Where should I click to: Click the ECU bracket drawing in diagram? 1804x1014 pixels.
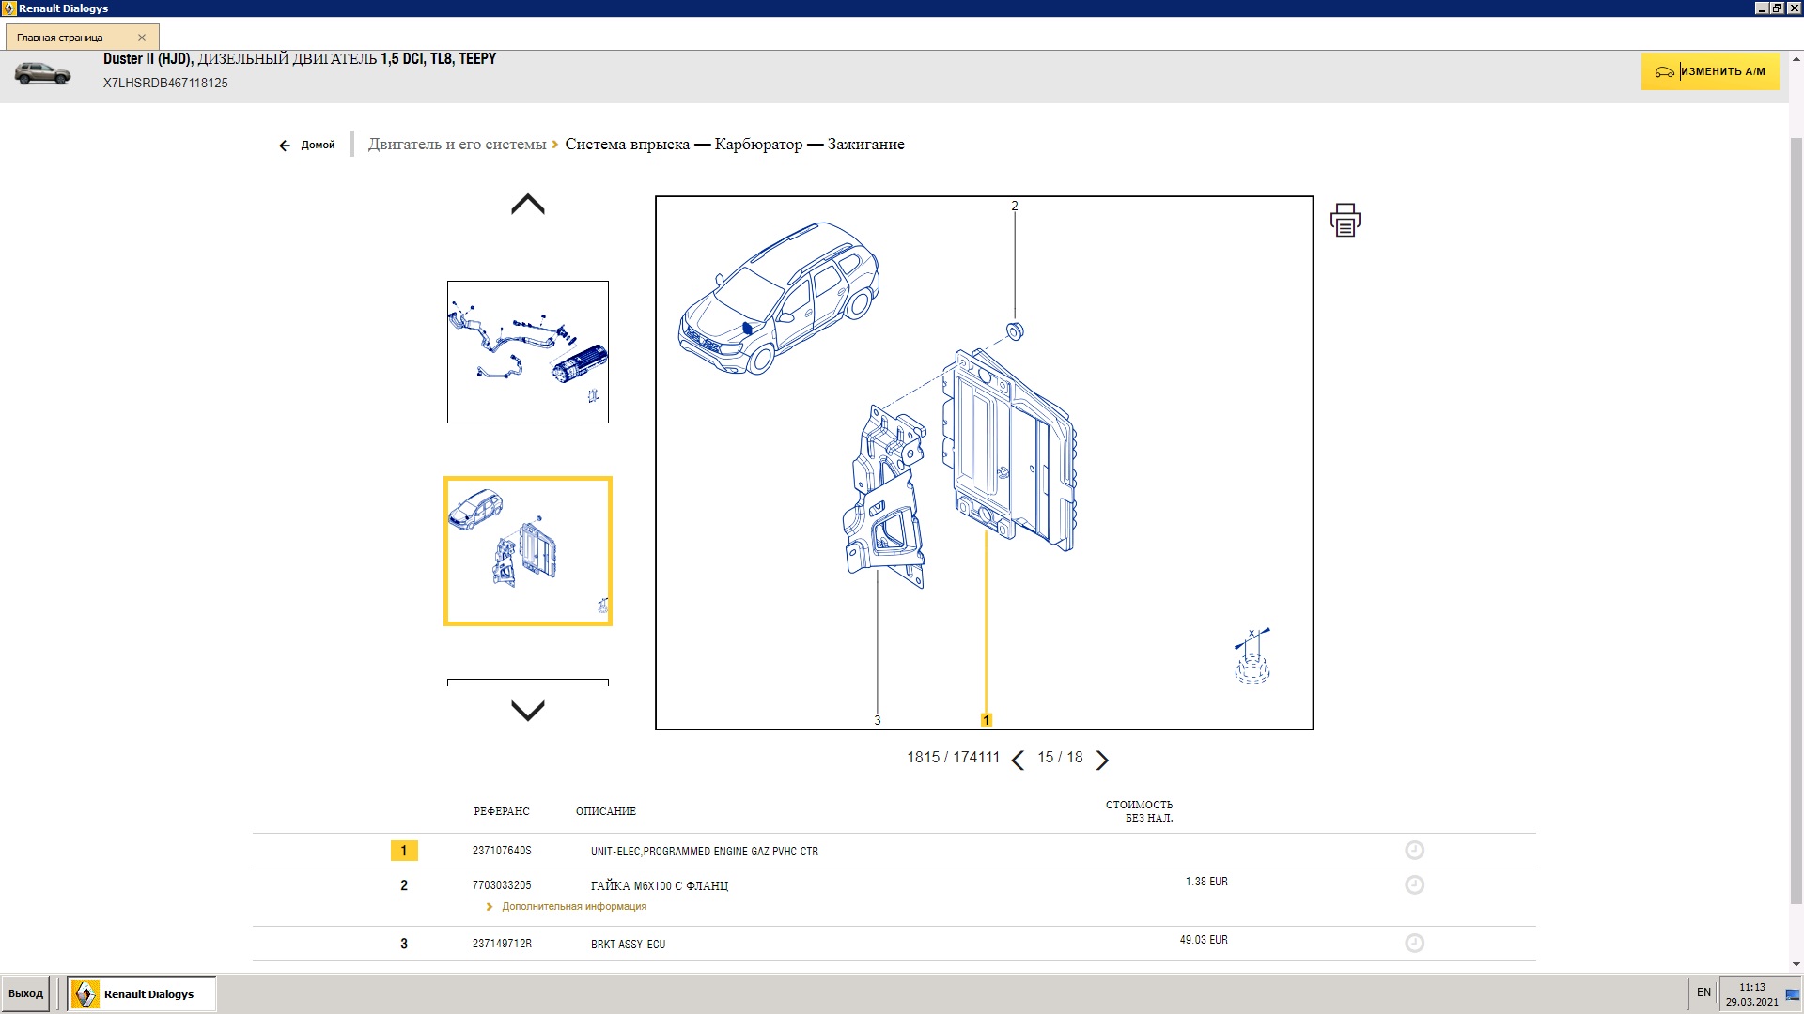pos(884,497)
